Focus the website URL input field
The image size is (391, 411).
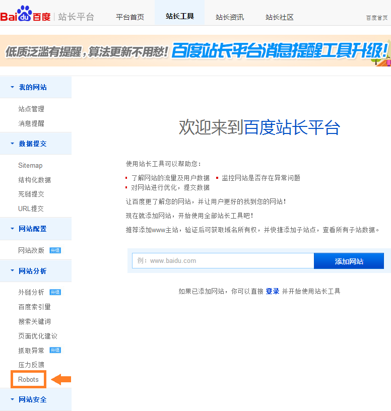point(223,261)
